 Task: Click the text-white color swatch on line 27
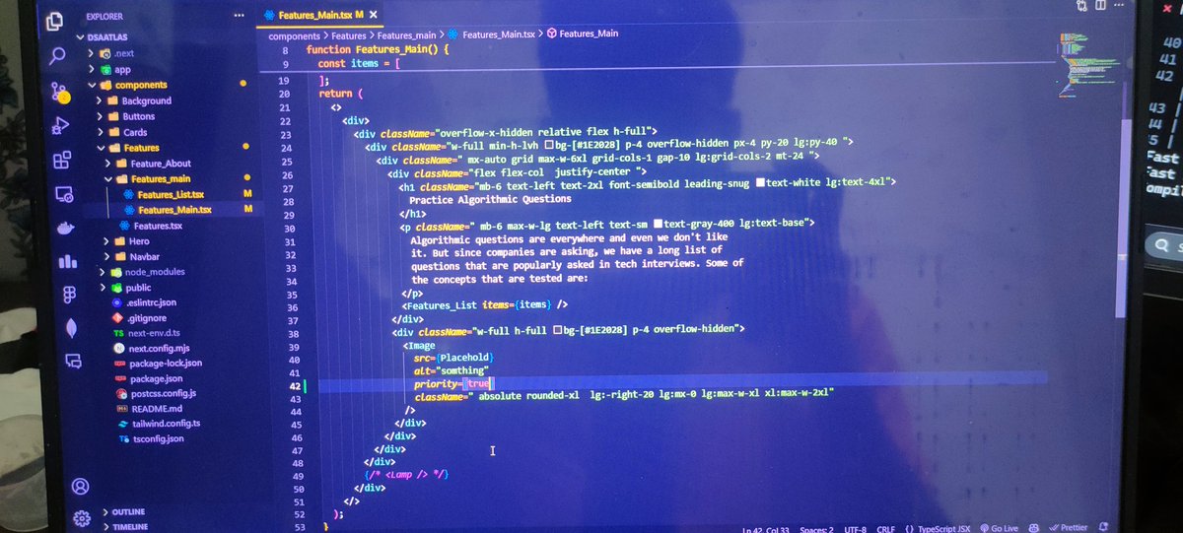tap(761, 183)
